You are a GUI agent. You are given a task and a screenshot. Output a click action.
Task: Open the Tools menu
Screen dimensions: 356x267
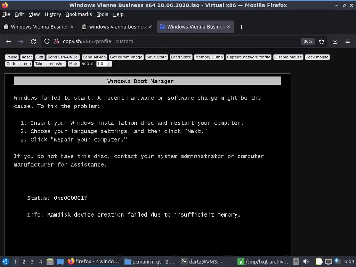(x=102, y=14)
